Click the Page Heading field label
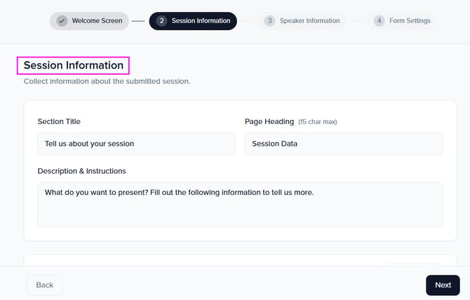The image size is (470, 300). pyautogui.click(x=269, y=121)
